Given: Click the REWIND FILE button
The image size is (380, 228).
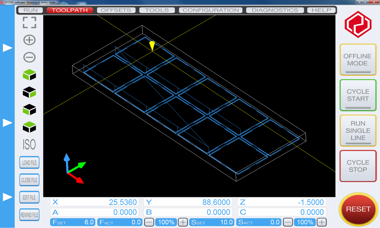Looking at the screenshot, I should pos(29,215).
